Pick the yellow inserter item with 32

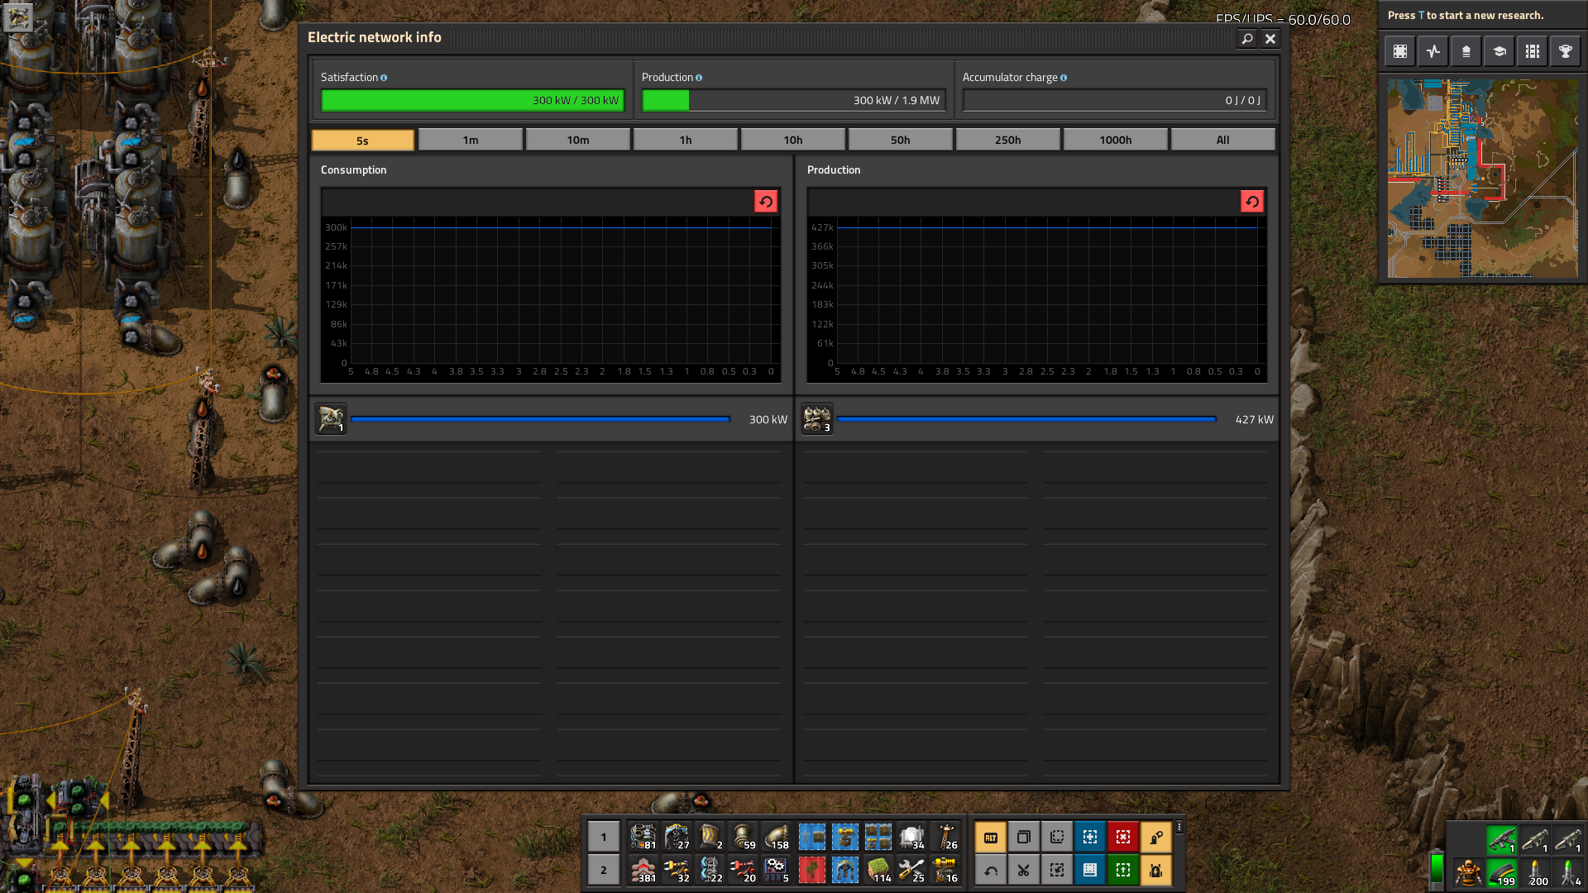[x=677, y=870]
